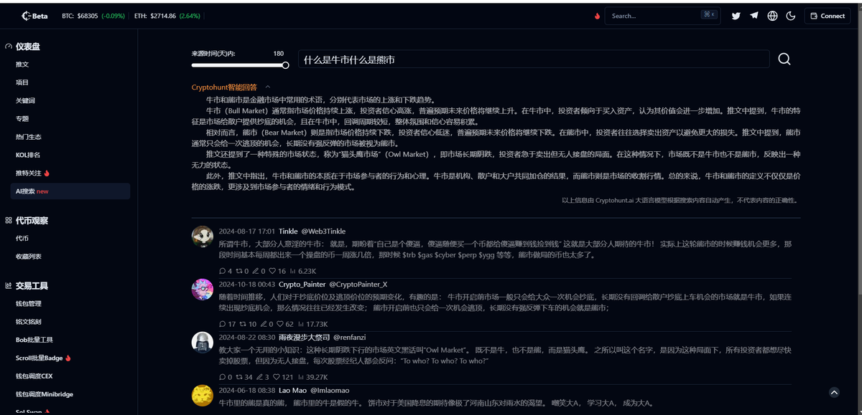Click the scroll-to-top arrow button

point(834,392)
